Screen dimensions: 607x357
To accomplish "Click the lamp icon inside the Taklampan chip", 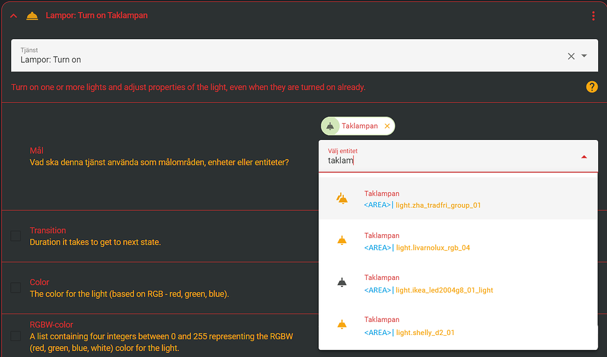I will pyautogui.click(x=331, y=126).
